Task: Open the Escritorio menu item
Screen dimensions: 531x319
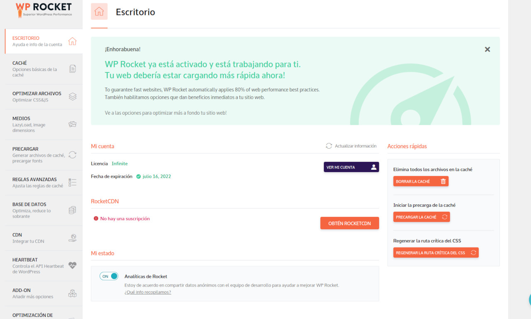Action: click(44, 41)
